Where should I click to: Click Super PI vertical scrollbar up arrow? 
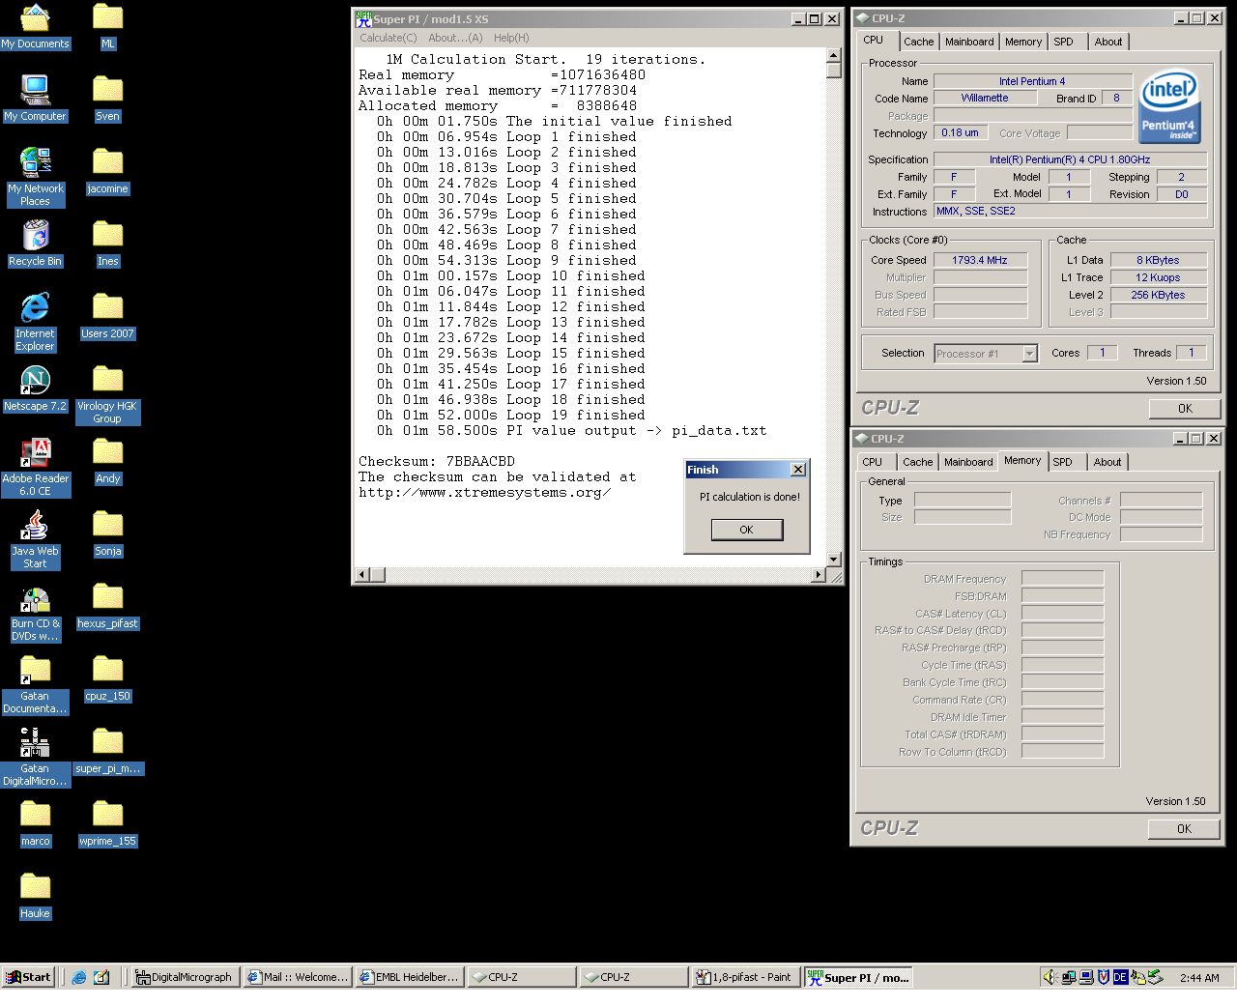click(x=834, y=56)
